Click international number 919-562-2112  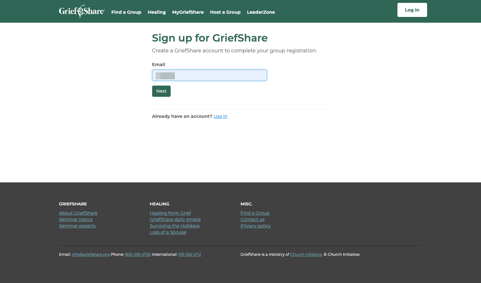[189, 255]
